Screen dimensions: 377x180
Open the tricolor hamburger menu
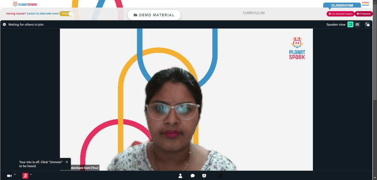(x=365, y=4)
